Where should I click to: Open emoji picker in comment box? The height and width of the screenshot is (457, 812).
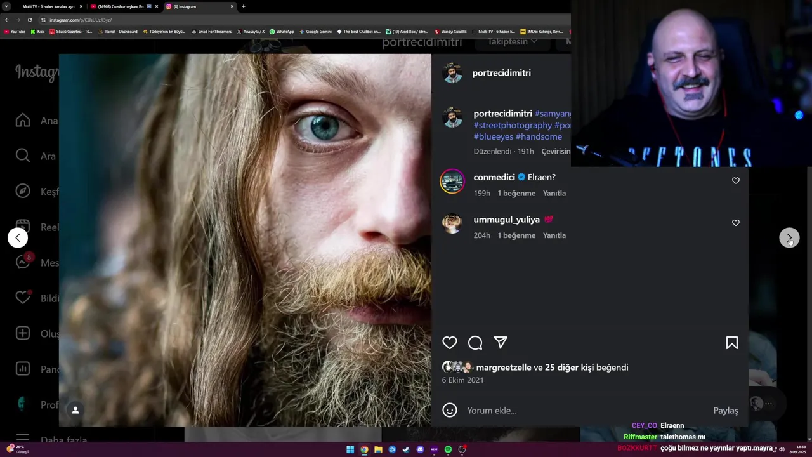point(450,411)
